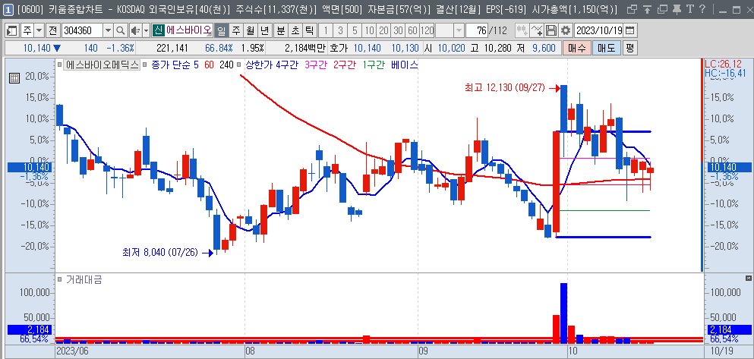The width and height of the screenshot is (754, 359).
Task: Close the 거래대금 volume panel
Action: 748,279
